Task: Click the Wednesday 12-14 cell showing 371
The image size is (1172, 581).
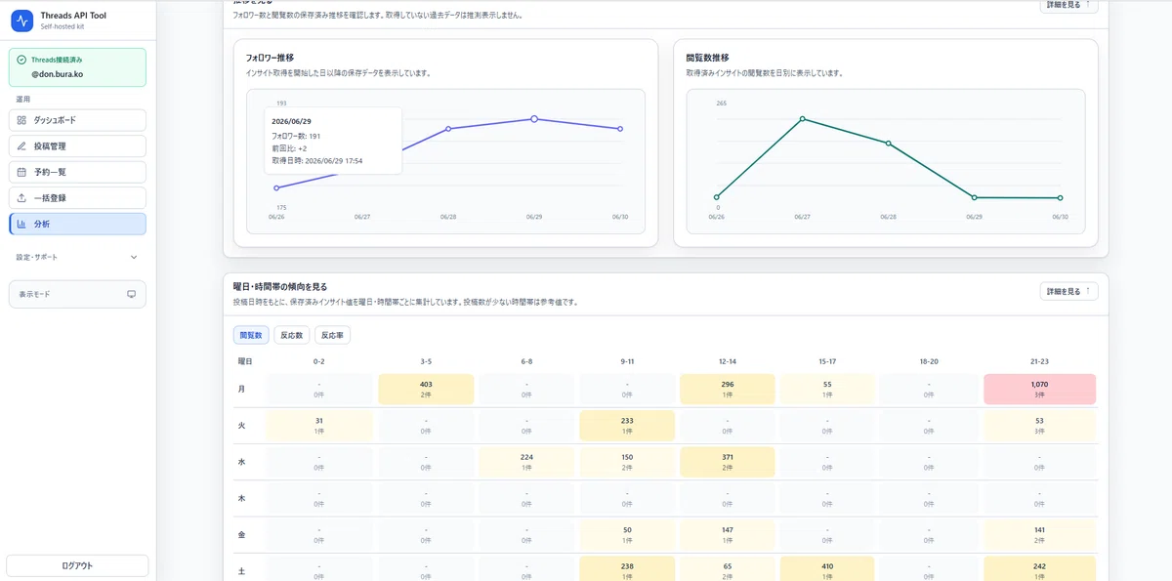Action: (728, 461)
